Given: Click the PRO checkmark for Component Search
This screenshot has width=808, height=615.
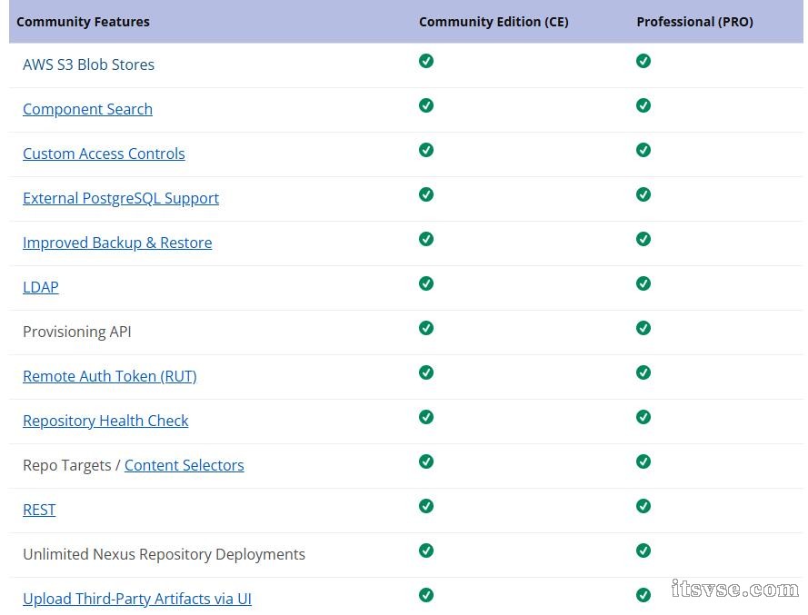Looking at the screenshot, I should 643,105.
